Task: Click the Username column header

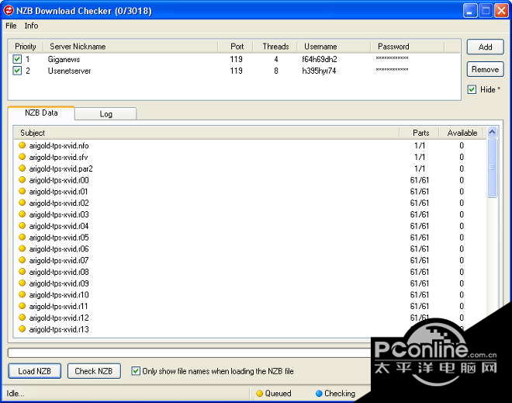Action: [x=334, y=47]
